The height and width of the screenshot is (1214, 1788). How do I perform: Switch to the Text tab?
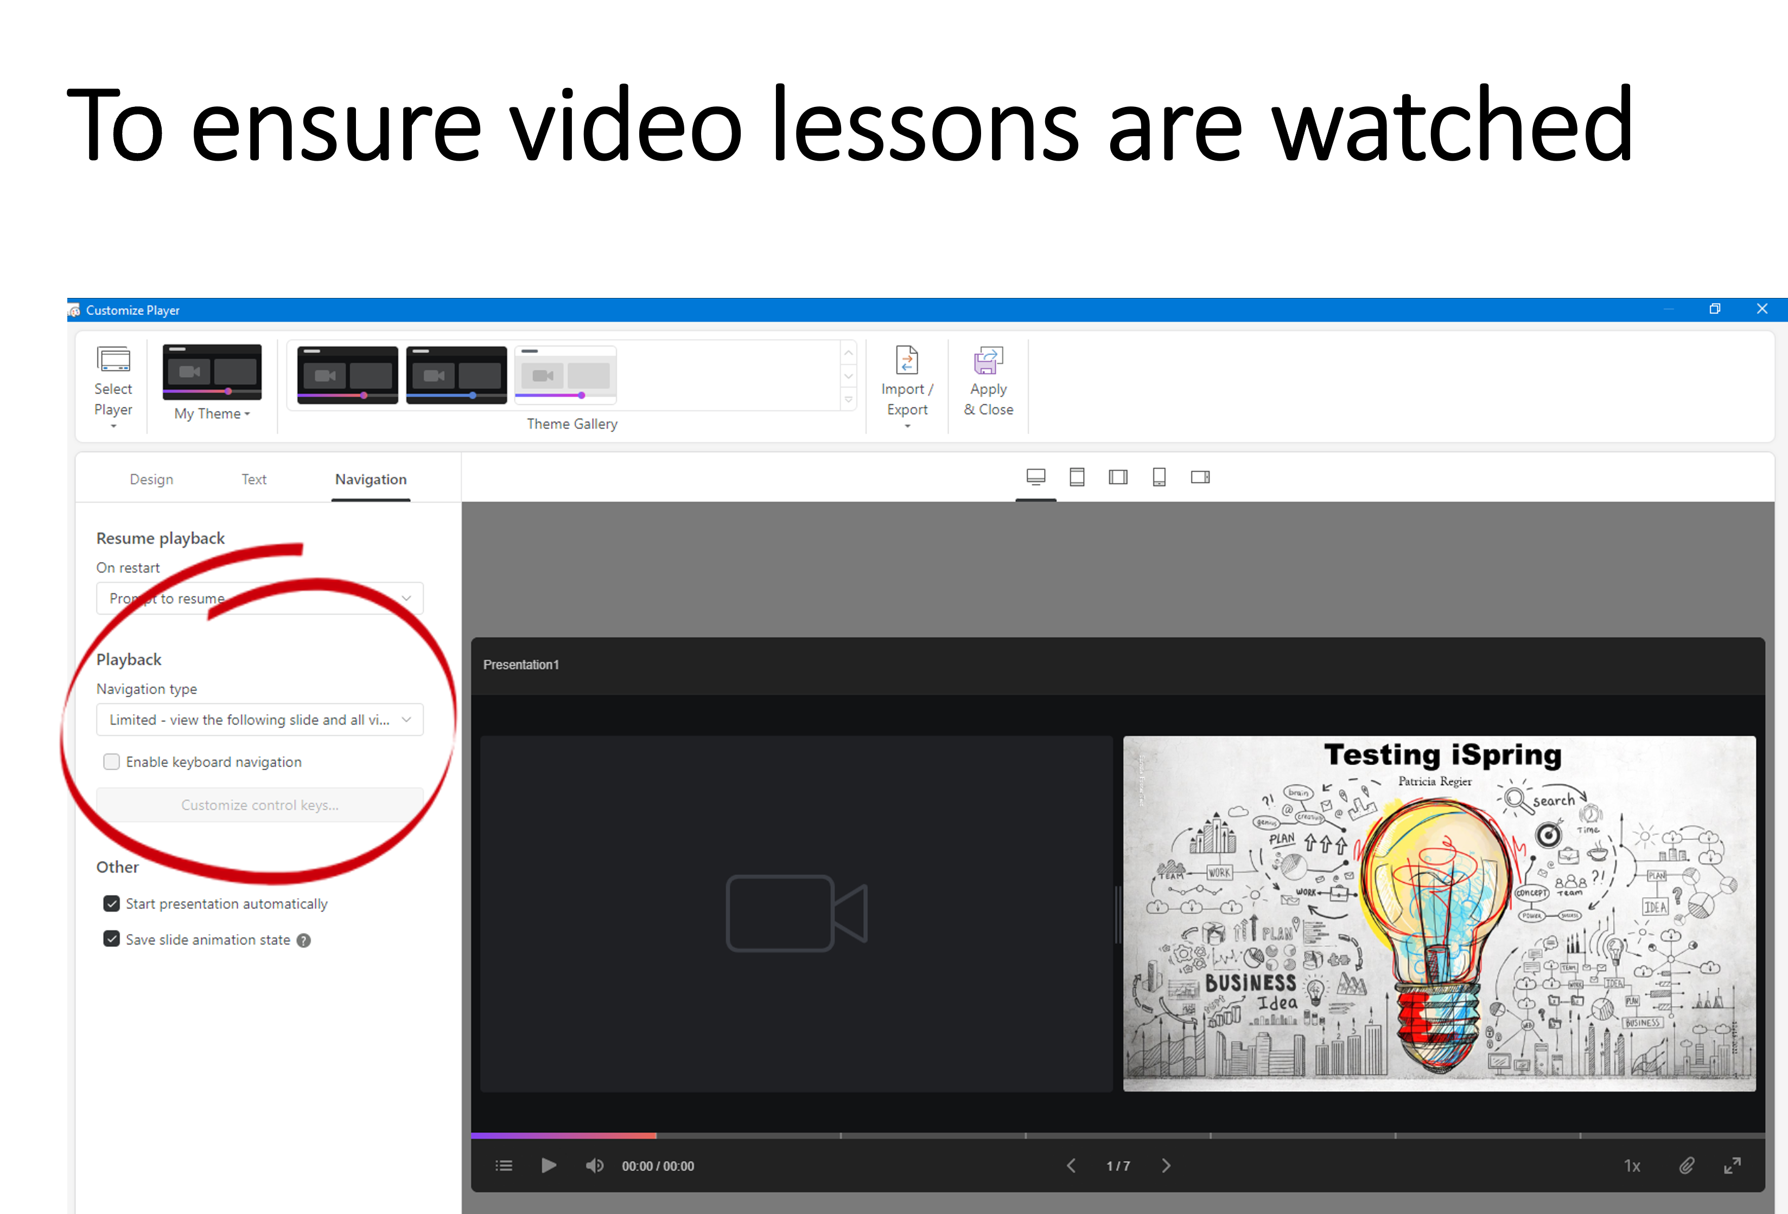[254, 479]
